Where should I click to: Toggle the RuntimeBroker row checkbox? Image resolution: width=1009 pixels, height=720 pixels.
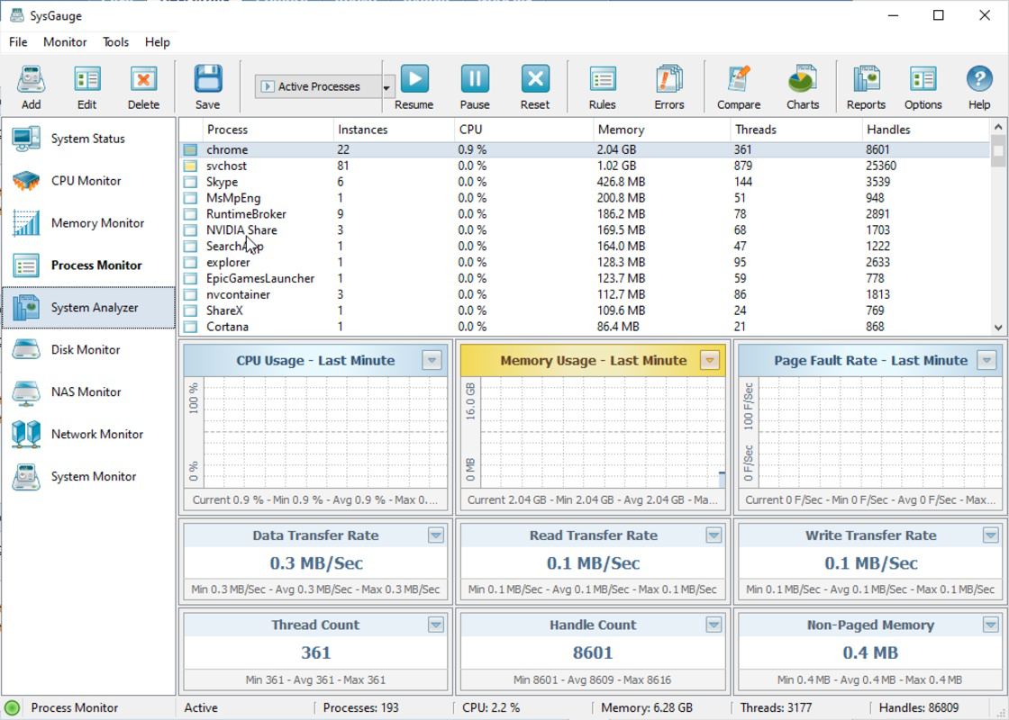(190, 214)
